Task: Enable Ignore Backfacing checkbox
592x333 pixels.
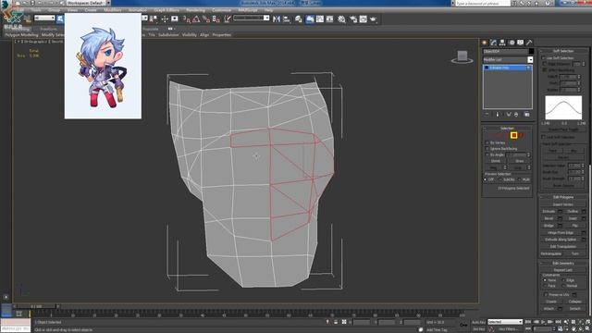Action: click(487, 149)
